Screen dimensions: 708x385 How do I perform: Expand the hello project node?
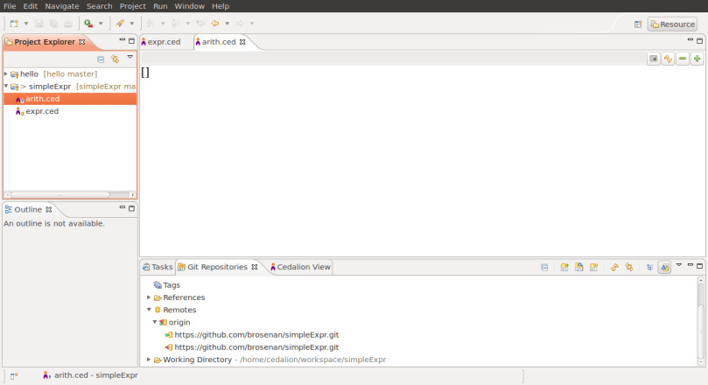[6, 73]
